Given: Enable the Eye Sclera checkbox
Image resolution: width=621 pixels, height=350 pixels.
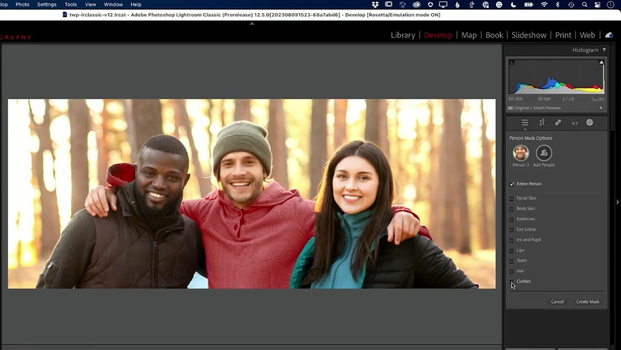Looking at the screenshot, I should click(x=512, y=229).
